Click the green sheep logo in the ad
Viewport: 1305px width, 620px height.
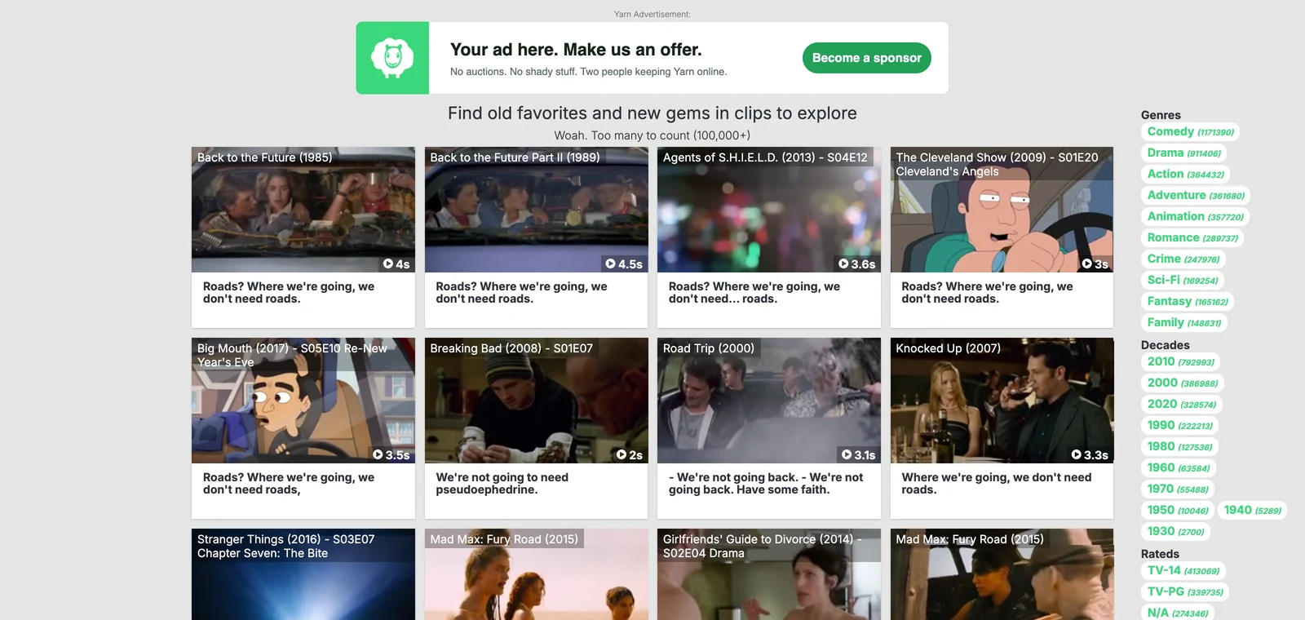coord(392,58)
